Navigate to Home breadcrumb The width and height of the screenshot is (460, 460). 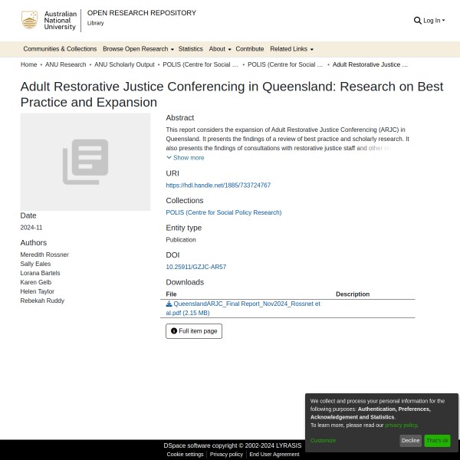[x=28, y=65]
